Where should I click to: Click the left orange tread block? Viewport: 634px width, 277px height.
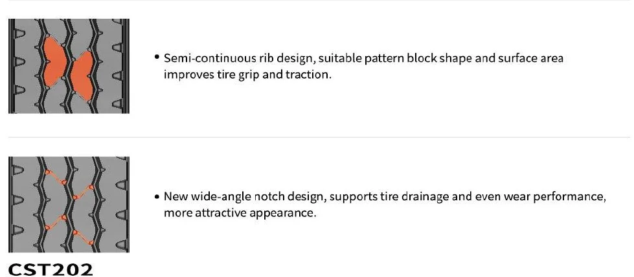click(54, 63)
